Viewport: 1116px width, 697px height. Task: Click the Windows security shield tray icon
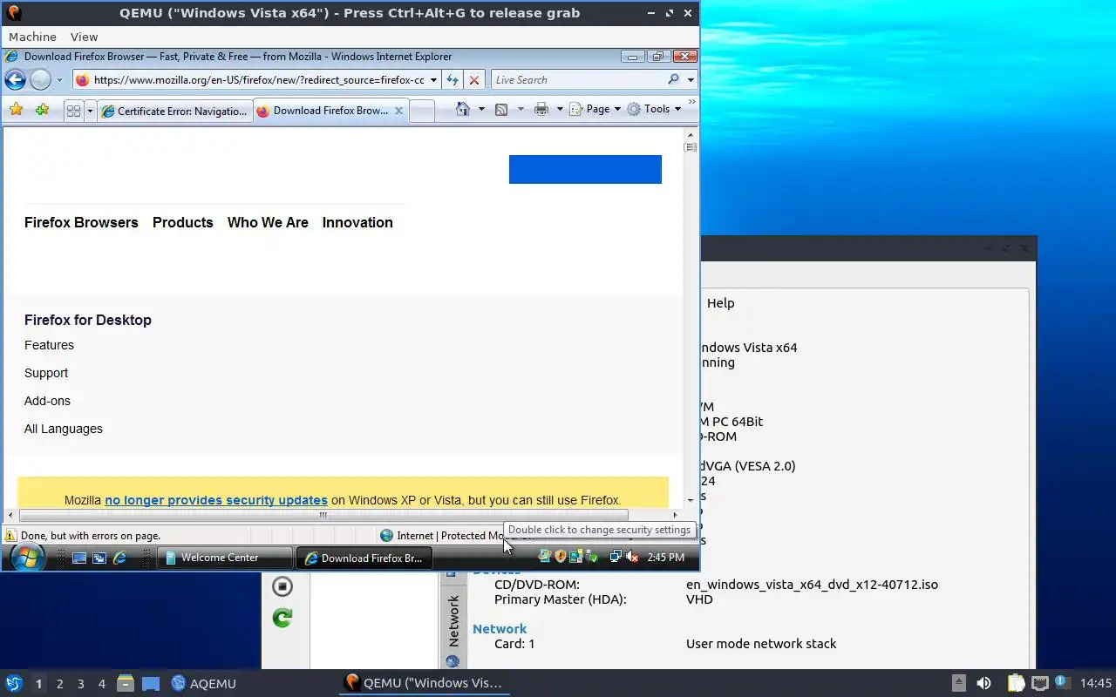pos(561,557)
